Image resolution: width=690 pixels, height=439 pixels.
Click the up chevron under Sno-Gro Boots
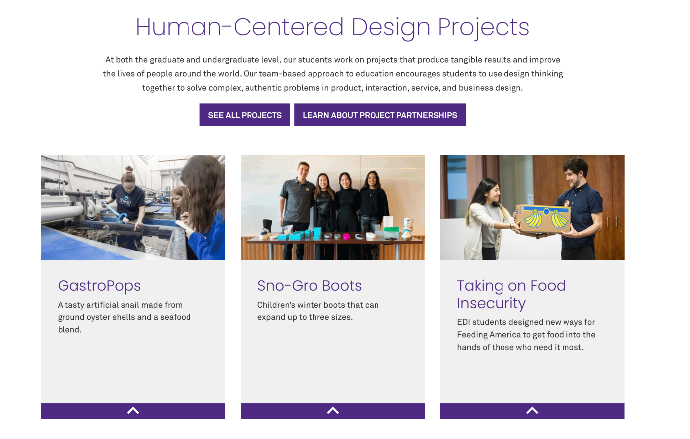pos(333,411)
